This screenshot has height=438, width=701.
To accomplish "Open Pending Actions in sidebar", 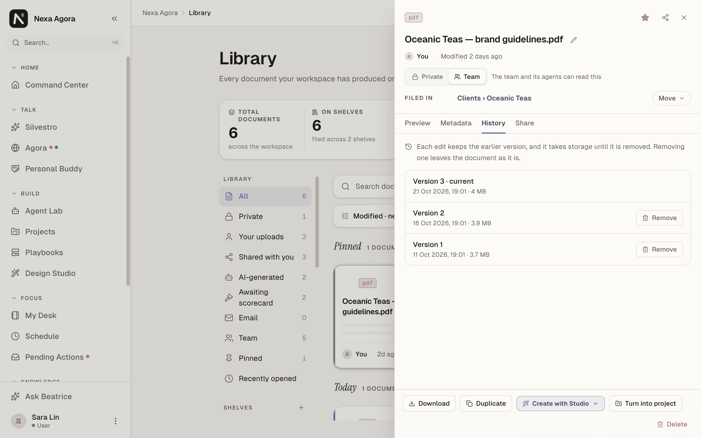I will coord(65,357).
